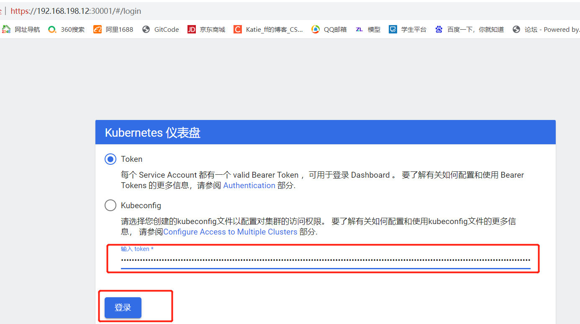Open the 京东商城 JD bookmark icon
Viewport: 580px width, 324px height.
tap(192, 29)
